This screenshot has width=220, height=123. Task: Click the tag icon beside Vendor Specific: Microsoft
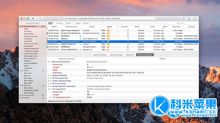(x=51, y=86)
